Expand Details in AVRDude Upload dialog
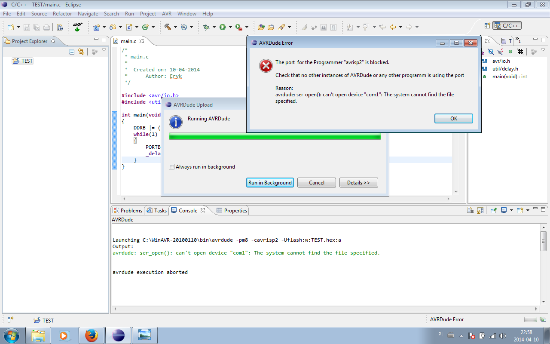This screenshot has width=550, height=344. click(x=358, y=183)
